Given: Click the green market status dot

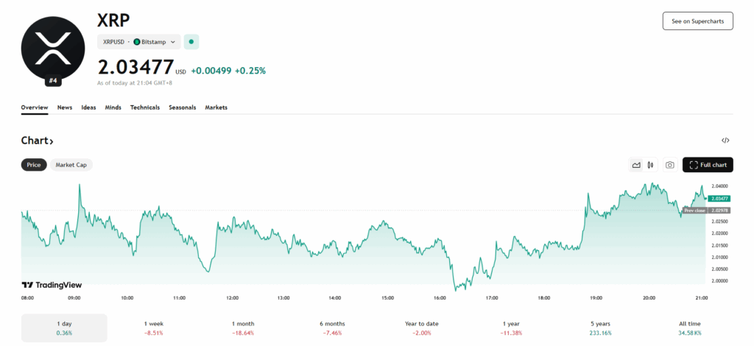Looking at the screenshot, I should [x=191, y=42].
